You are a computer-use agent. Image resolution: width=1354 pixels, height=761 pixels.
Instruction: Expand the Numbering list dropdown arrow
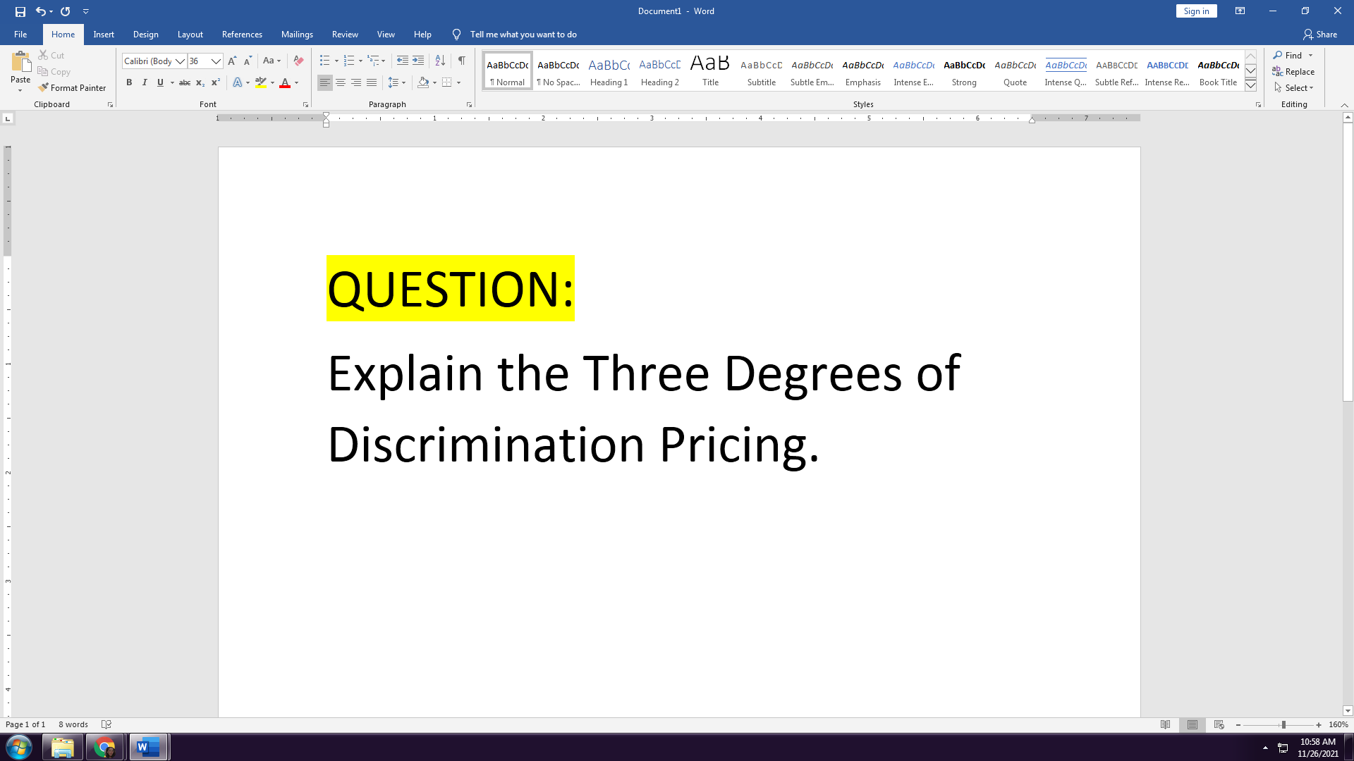pos(360,61)
